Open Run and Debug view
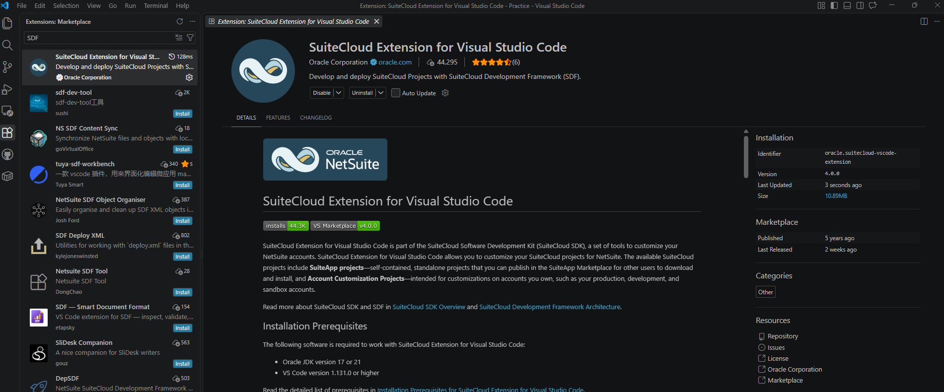Screen dimensions: 944x392 7,89
